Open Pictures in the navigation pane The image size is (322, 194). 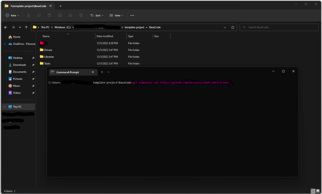tap(15, 79)
